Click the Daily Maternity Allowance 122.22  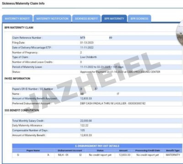pos(84,125)
